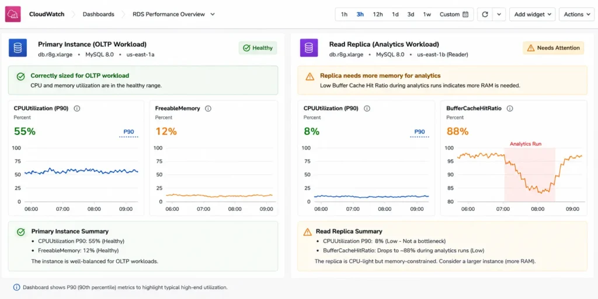Click warning icon in 'Replica needs more memory' banner
598x299 pixels.
point(310,77)
